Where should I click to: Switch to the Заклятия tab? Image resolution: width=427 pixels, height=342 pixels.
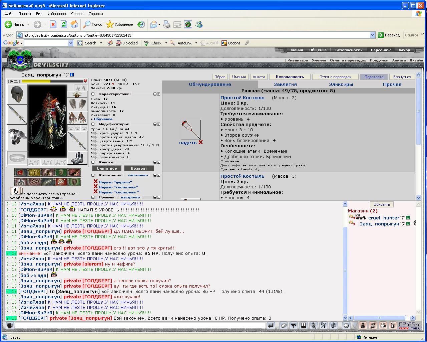(x=285, y=84)
